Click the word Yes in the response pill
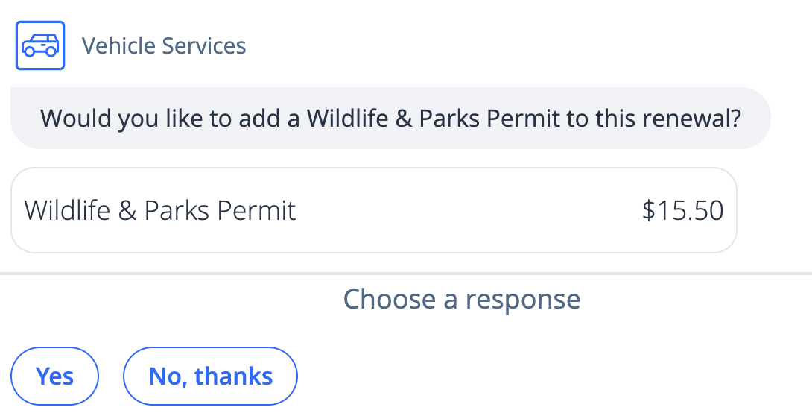The height and width of the screenshot is (416, 812). (x=54, y=376)
